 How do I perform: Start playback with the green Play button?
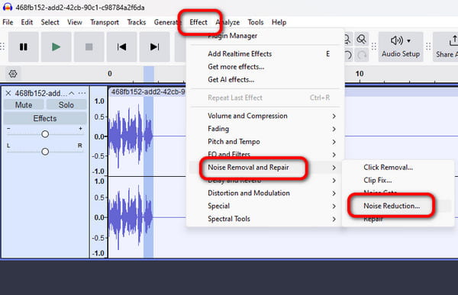coord(56,47)
